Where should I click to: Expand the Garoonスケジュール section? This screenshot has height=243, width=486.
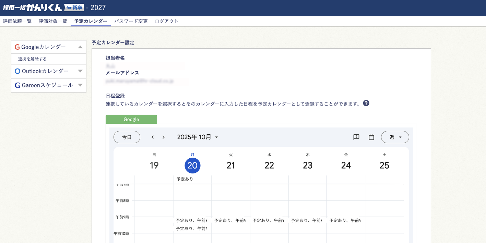80,85
